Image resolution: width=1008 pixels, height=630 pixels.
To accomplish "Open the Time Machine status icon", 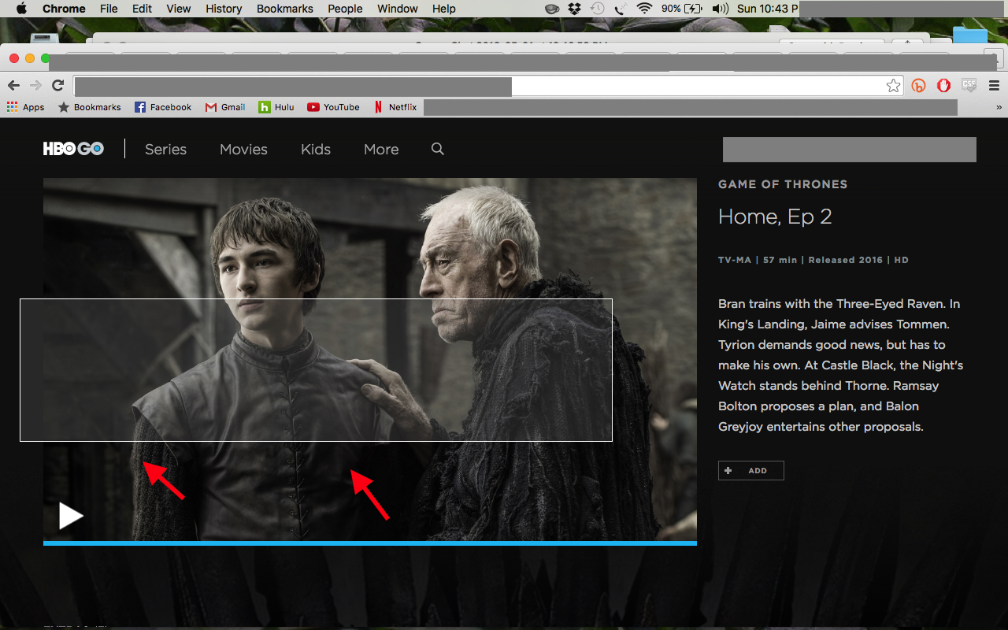I will point(598,9).
